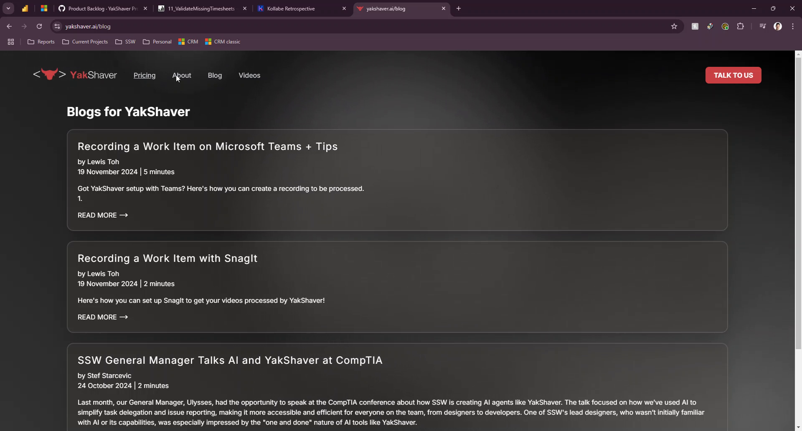
Task: Close the Kollabe Retrospective tab
Action: 344,8
